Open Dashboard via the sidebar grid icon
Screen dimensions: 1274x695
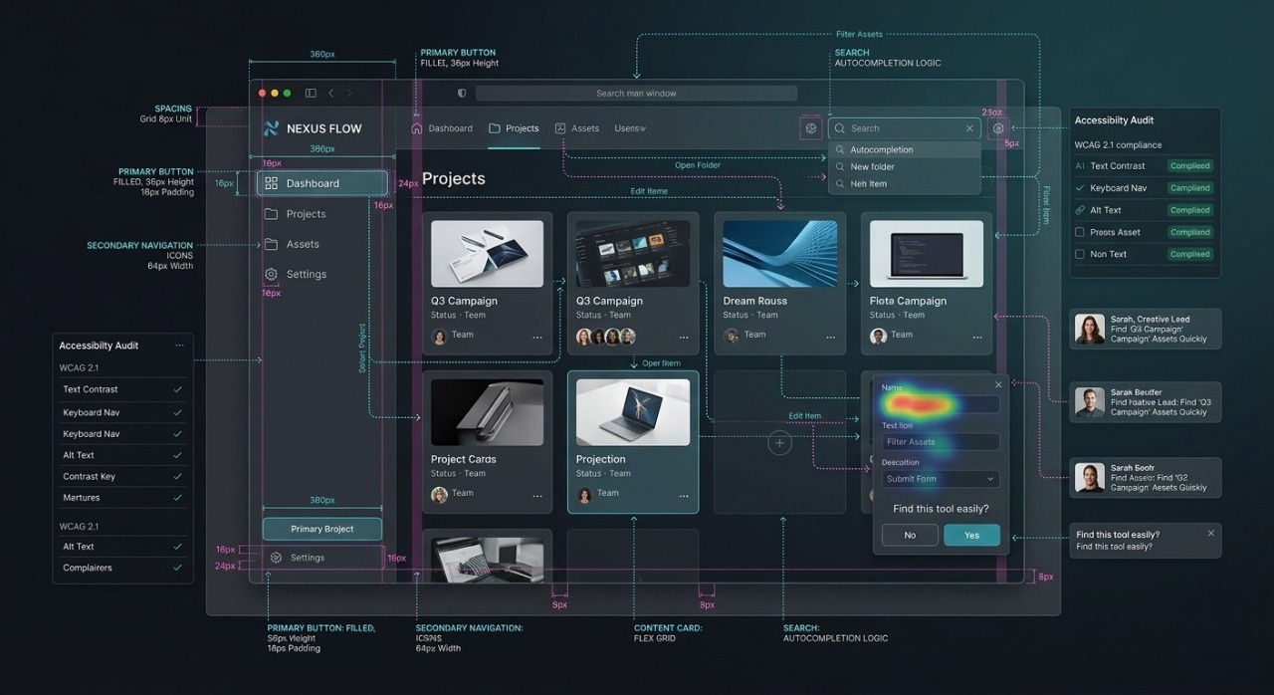coord(271,183)
